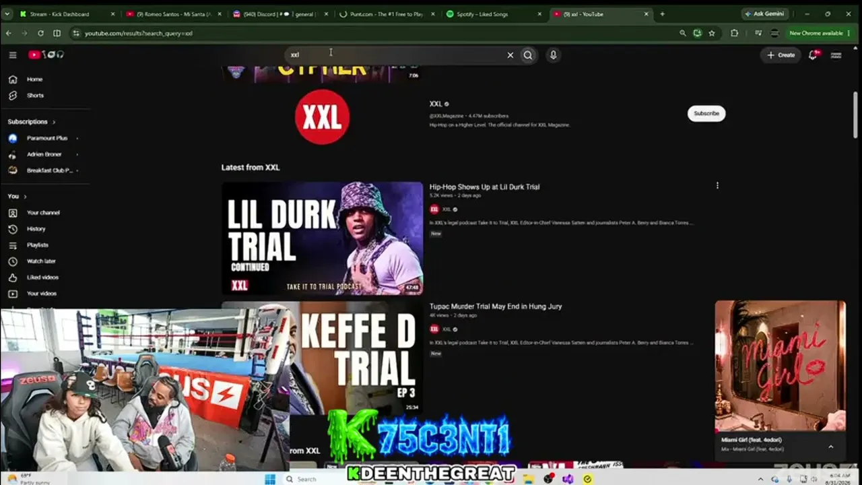Open the YouTube guide hamburger menu
This screenshot has height=485, width=862.
click(x=13, y=55)
